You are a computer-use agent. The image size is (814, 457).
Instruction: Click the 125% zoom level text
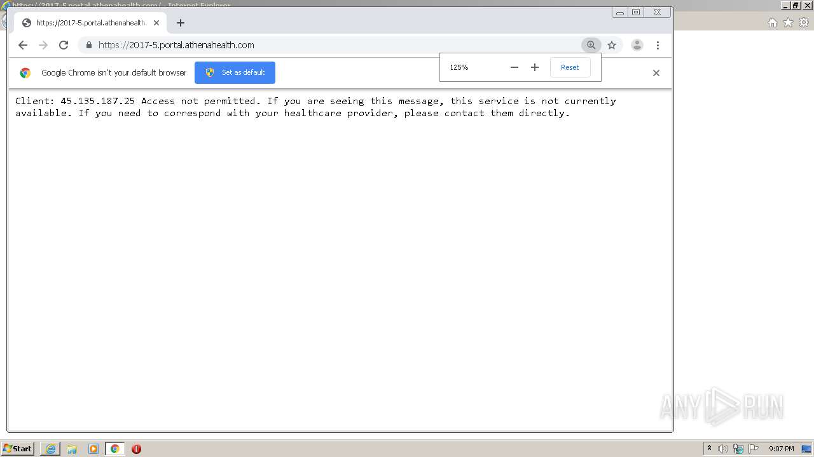(x=459, y=67)
